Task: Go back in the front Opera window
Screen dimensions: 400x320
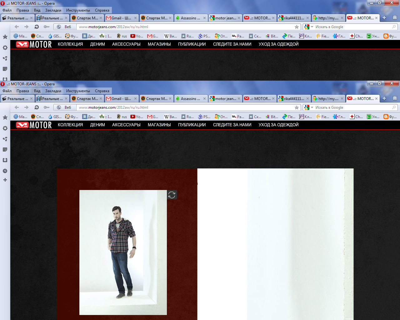Action: 17,107
